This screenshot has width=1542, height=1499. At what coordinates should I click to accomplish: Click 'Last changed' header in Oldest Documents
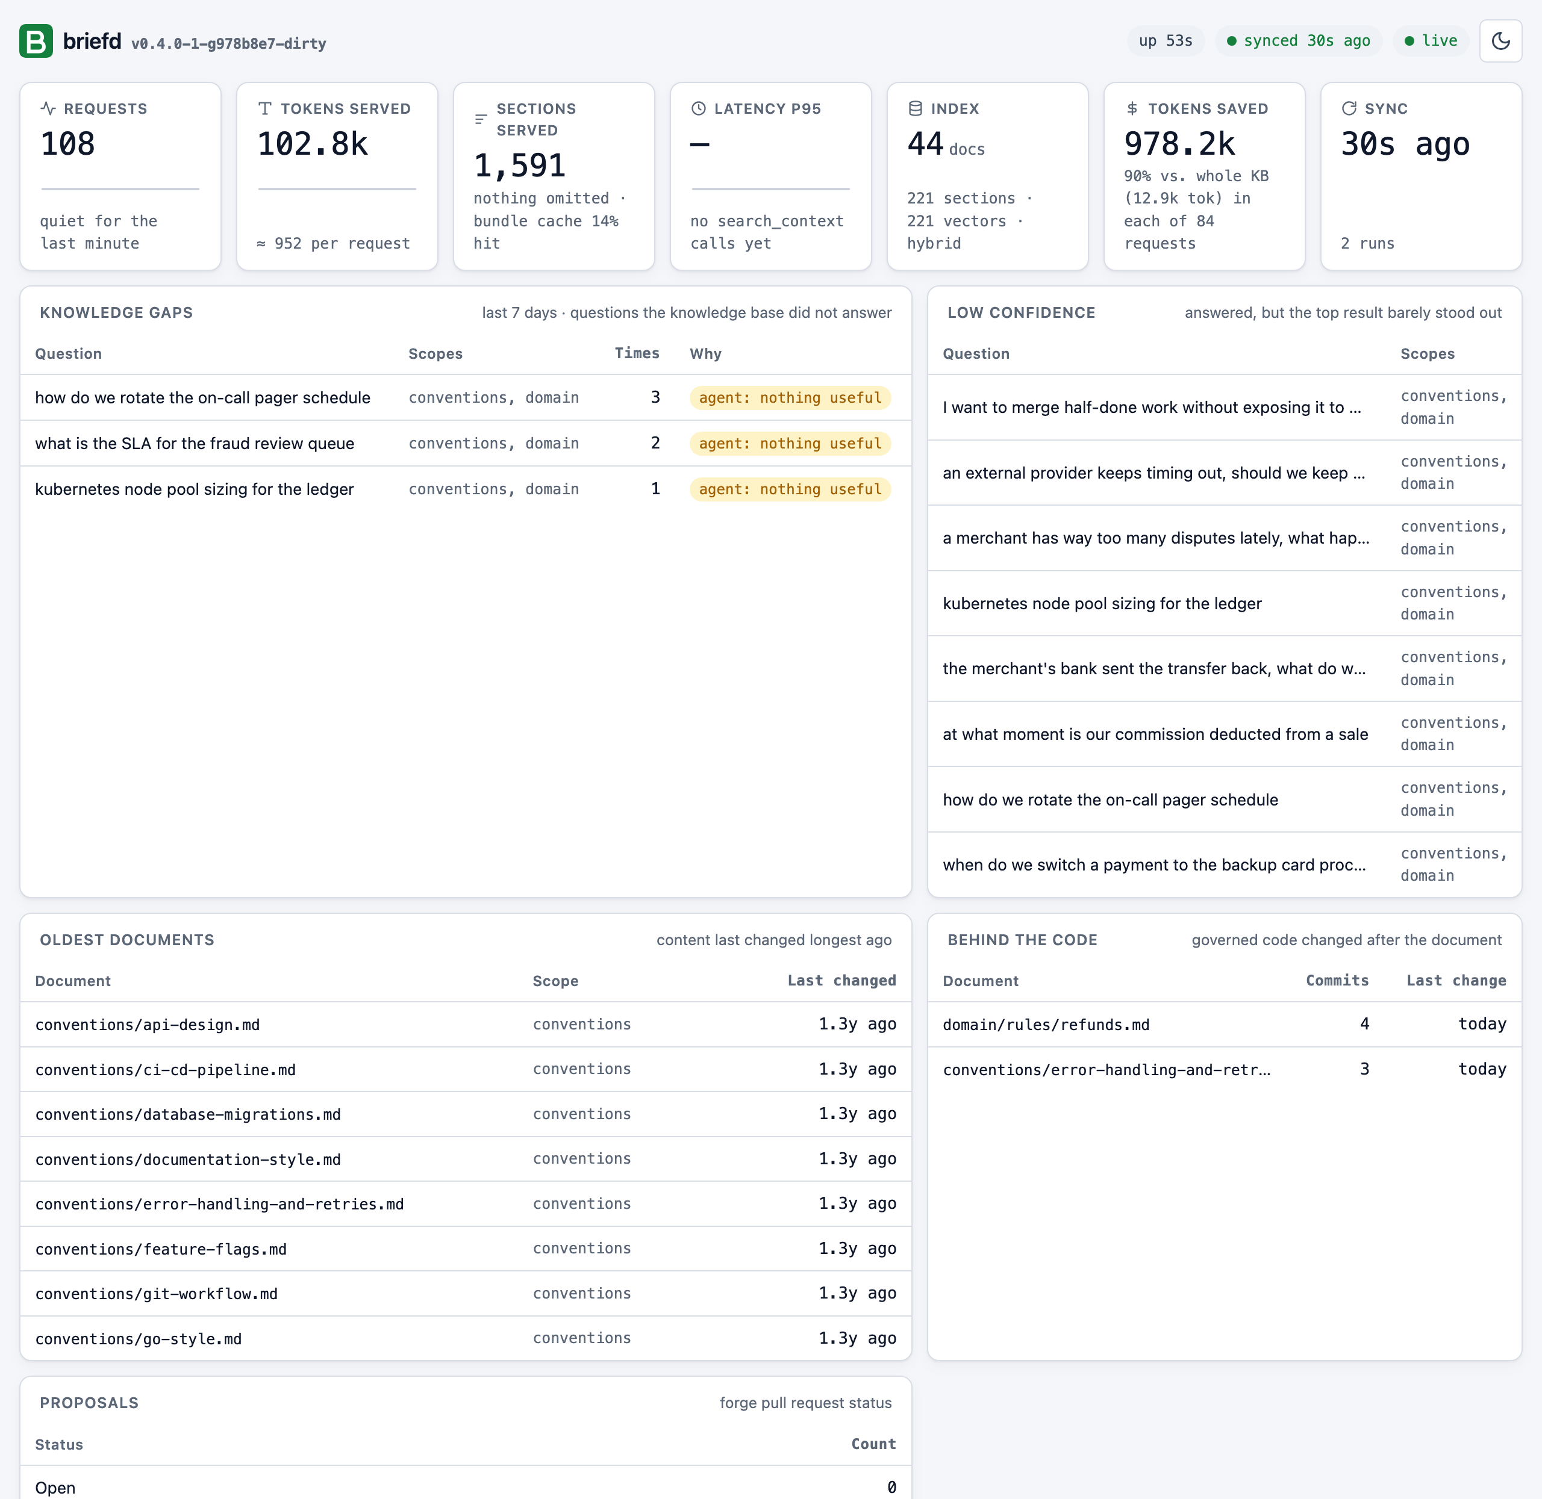842,980
